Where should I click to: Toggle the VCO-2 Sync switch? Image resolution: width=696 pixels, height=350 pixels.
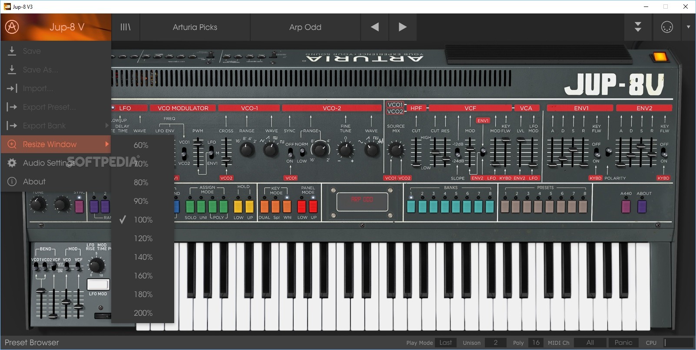(x=290, y=152)
